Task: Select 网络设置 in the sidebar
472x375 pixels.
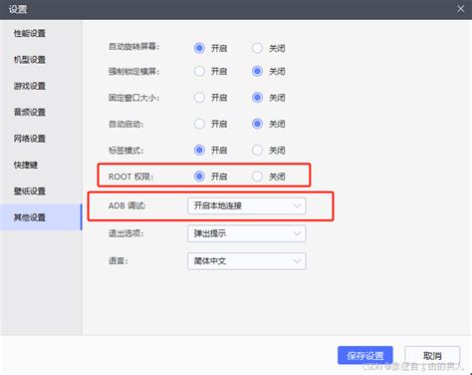Action: (30, 139)
